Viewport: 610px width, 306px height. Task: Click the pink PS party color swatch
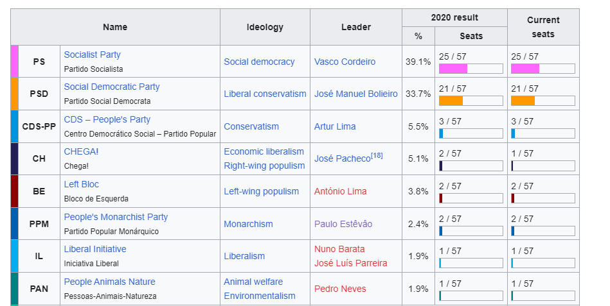(x=15, y=62)
